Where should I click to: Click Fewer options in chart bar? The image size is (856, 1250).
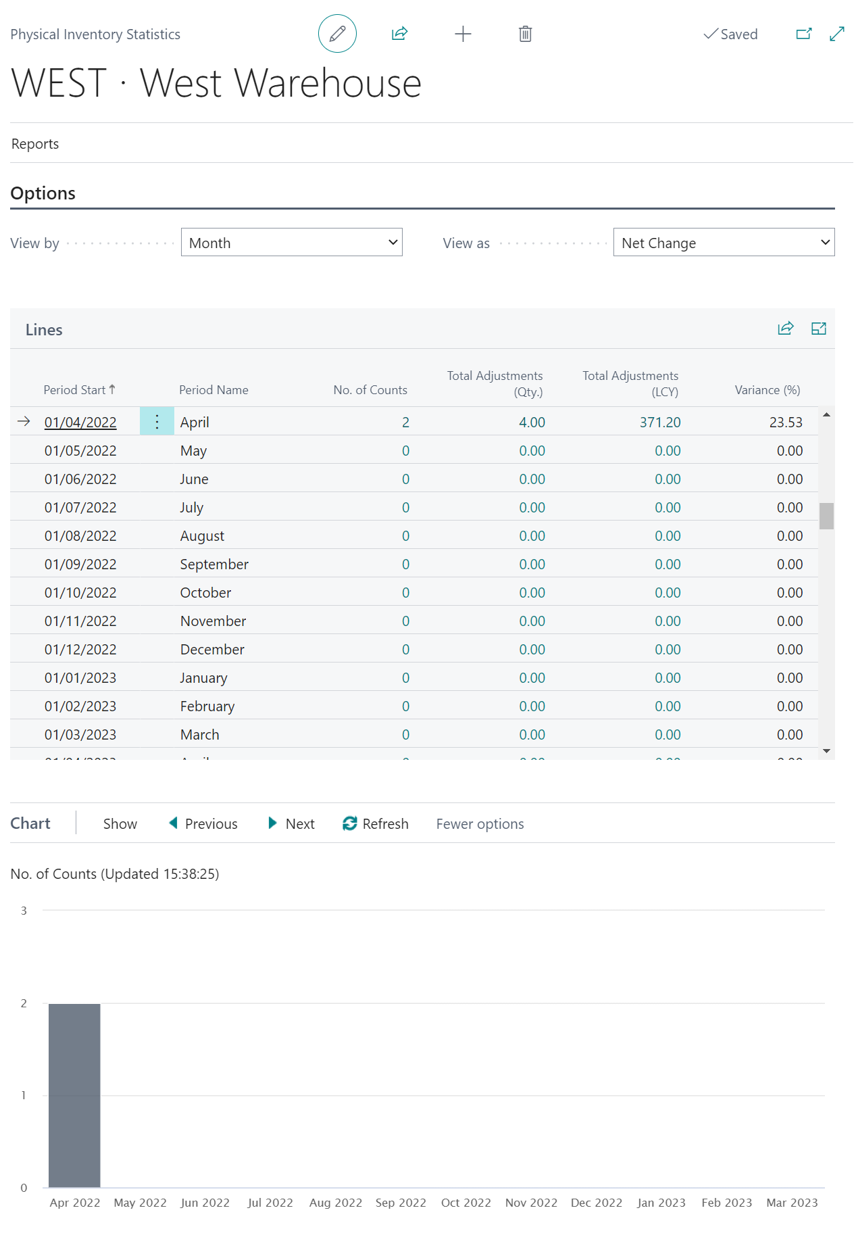480,823
